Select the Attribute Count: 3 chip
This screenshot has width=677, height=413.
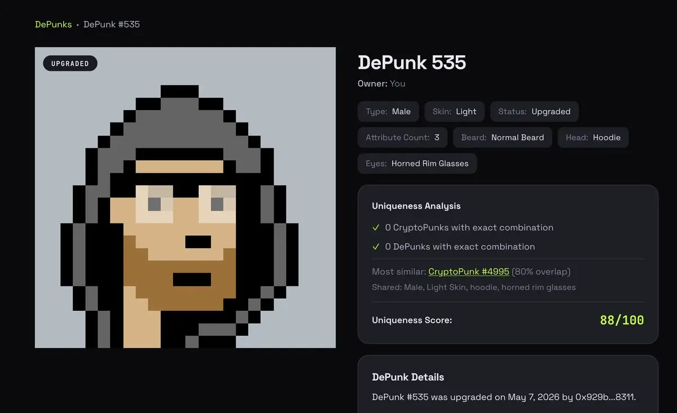click(402, 137)
